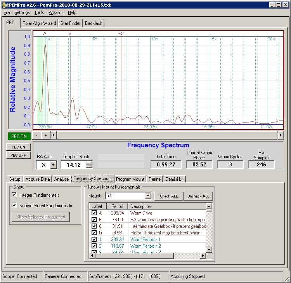Open the Tools menu
Screen dimensions: 291x283
(x=39, y=12)
